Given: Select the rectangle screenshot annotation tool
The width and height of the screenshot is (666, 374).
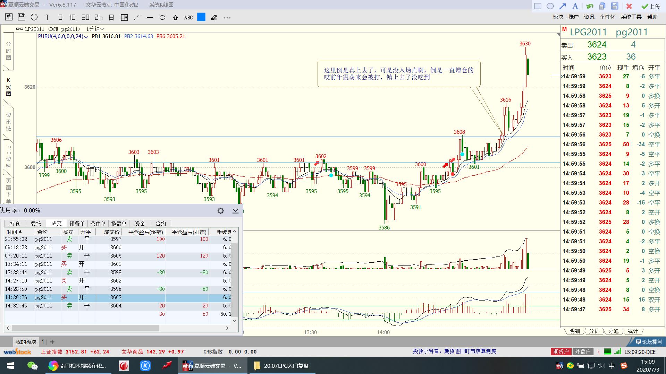Looking at the screenshot, I should pyautogui.click(x=538, y=6).
